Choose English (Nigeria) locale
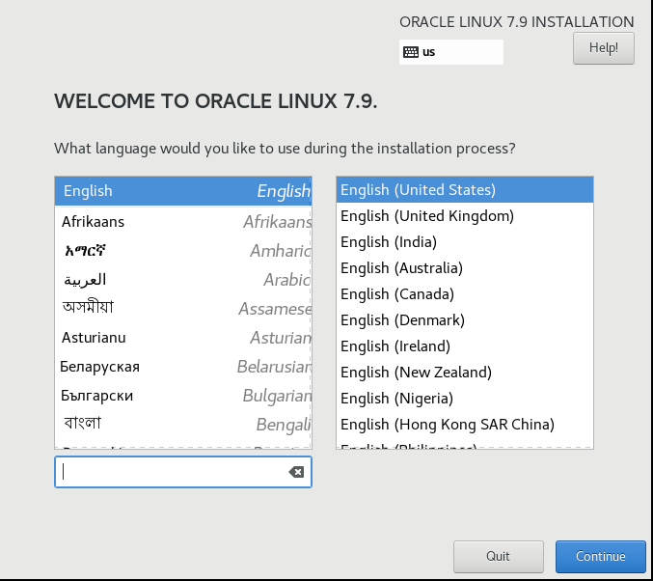Screen dimensions: 653x581 pyautogui.click(x=465, y=398)
